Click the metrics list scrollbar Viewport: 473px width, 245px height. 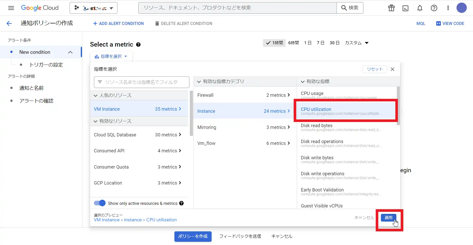pyautogui.click(x=398, y=106)
